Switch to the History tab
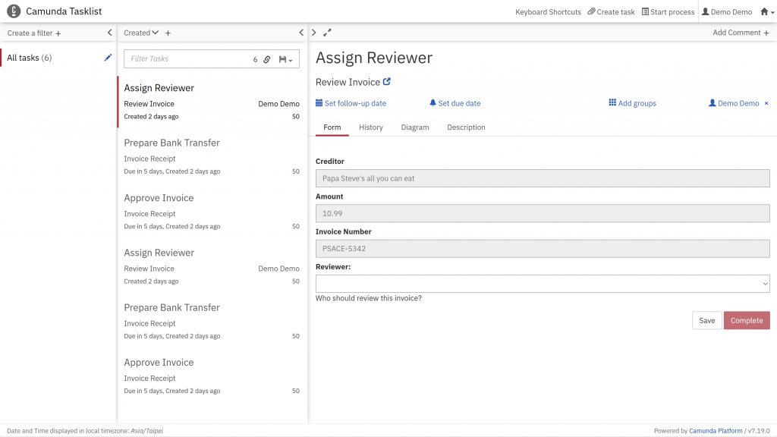The width and height of the screenshot is (777, 437). (x=370, y=127)
